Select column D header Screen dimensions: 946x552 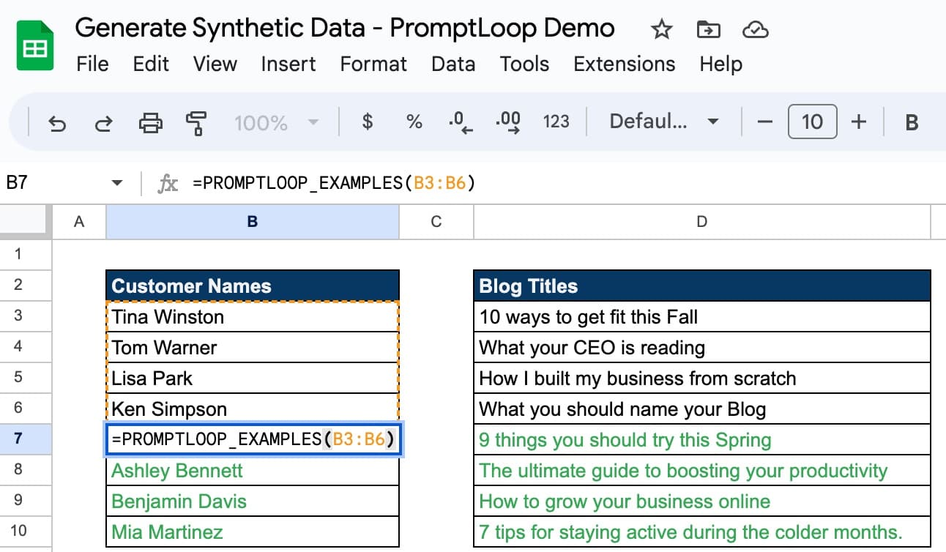pos(702,222)
